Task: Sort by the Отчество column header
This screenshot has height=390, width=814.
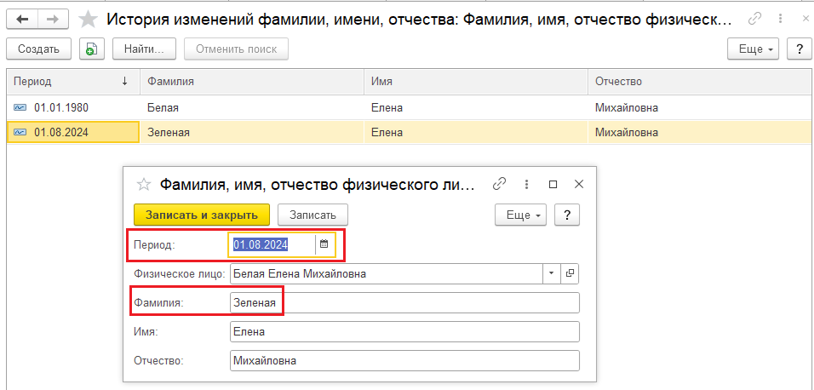Action: [x=700, y=81]
